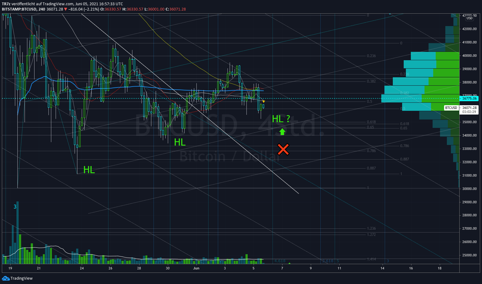The width and height of the screenshot is (482, 284).
Task: Select the widest volume profile bar at 36775
Action: point(420,98)
